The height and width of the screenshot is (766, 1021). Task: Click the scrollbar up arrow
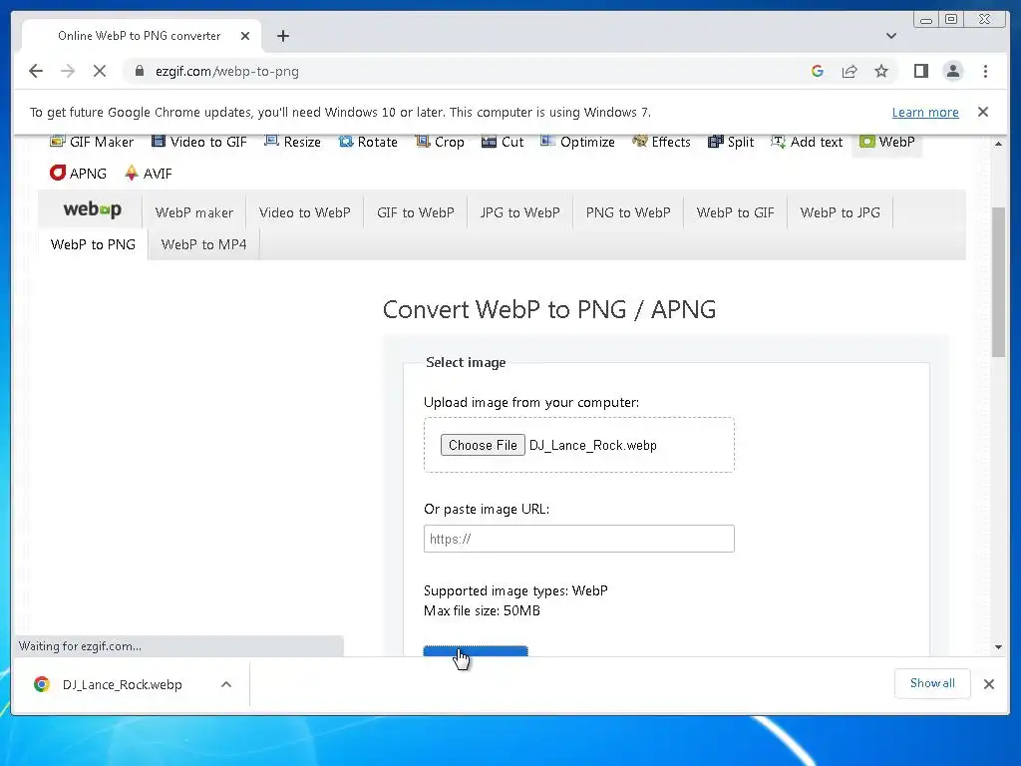tap(998, 144)
